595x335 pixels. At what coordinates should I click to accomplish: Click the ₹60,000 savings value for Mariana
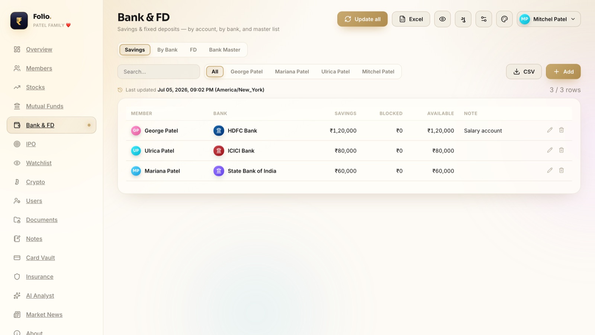point(345,171)
